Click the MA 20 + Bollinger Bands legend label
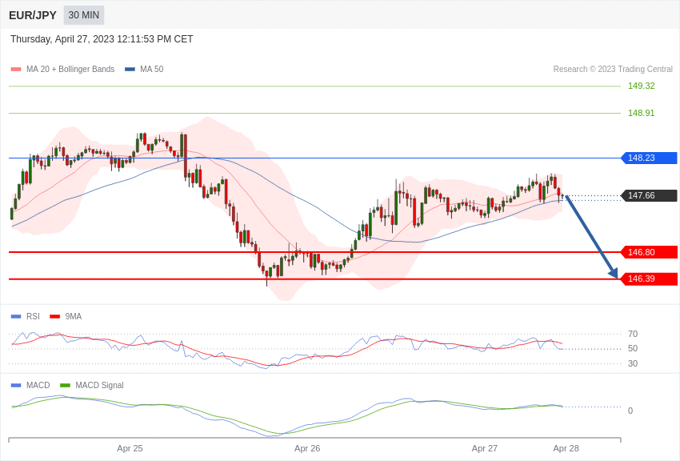The image size is (680, 461). point(70,70)
